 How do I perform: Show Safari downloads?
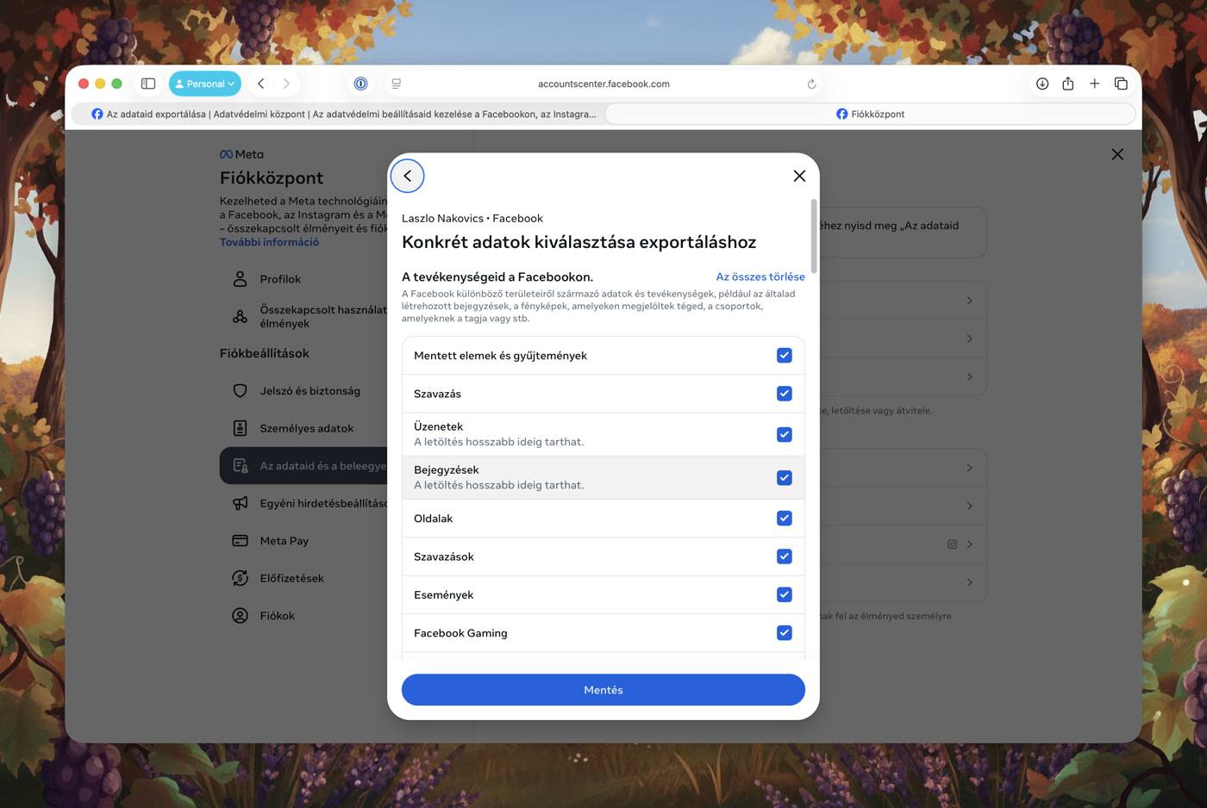click(x=1042, y=84)
